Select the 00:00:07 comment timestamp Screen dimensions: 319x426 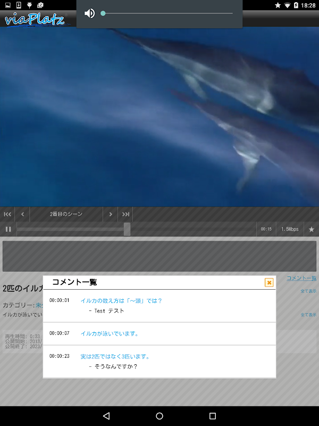point(59,333)
